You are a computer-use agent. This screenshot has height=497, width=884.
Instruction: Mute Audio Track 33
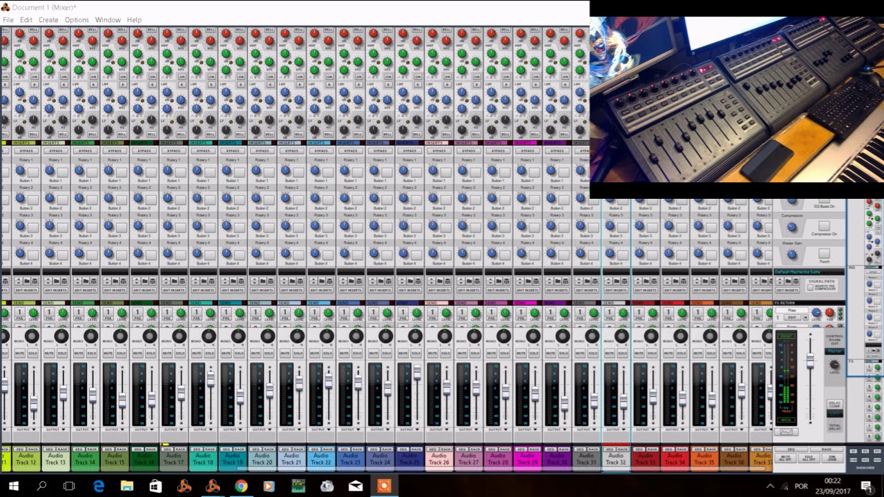click(x=640, y=353)
